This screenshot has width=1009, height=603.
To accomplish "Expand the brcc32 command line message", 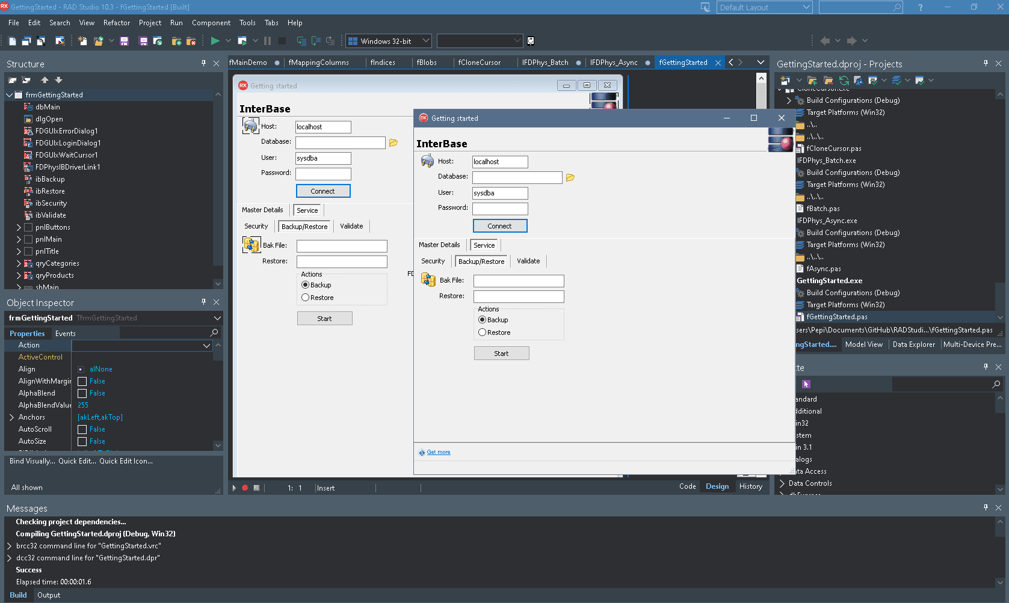I will [x=10, y=546].
